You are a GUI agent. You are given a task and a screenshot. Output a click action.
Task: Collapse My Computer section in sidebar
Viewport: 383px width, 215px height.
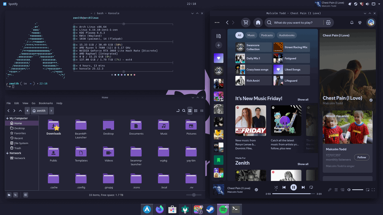[x=7, y=118]
